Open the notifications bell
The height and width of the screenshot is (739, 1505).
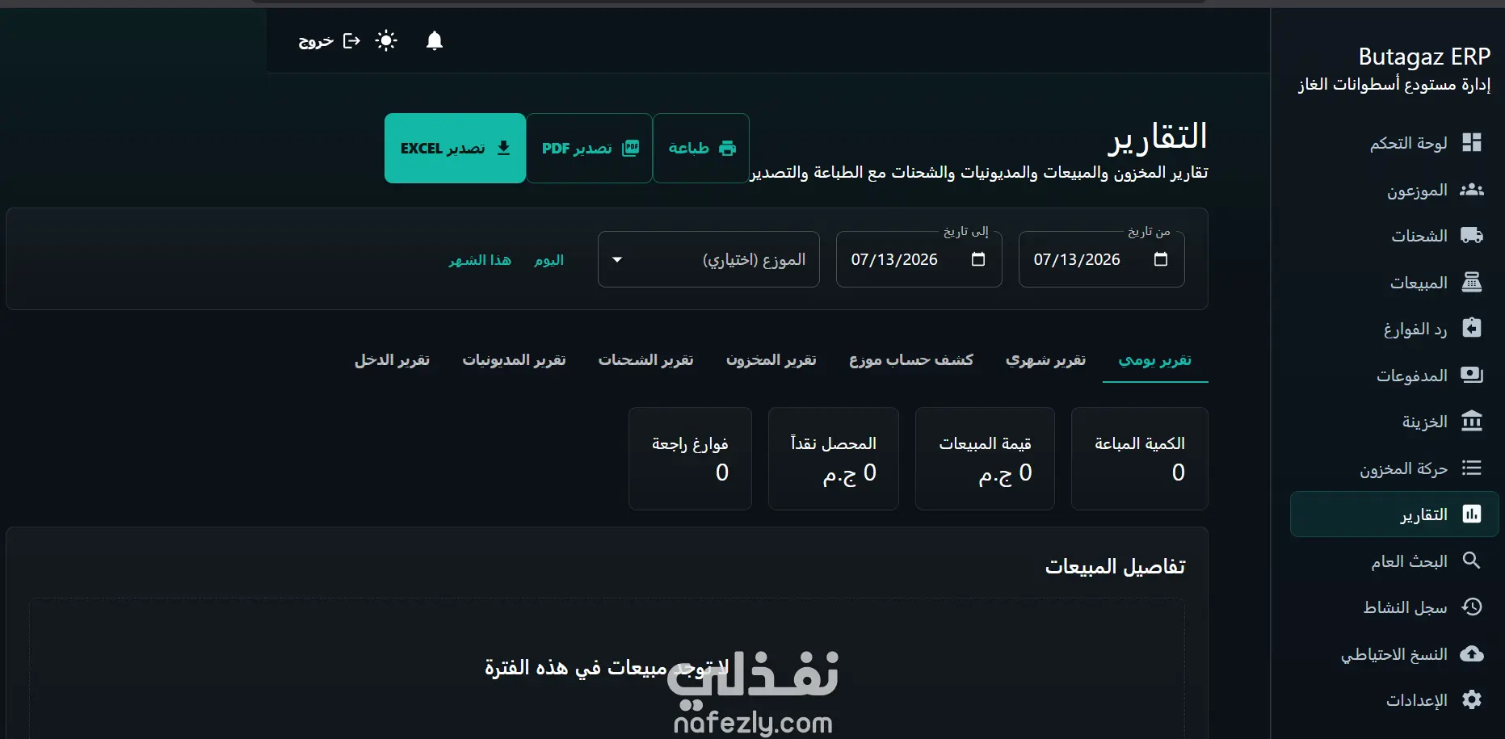[435, 40]
